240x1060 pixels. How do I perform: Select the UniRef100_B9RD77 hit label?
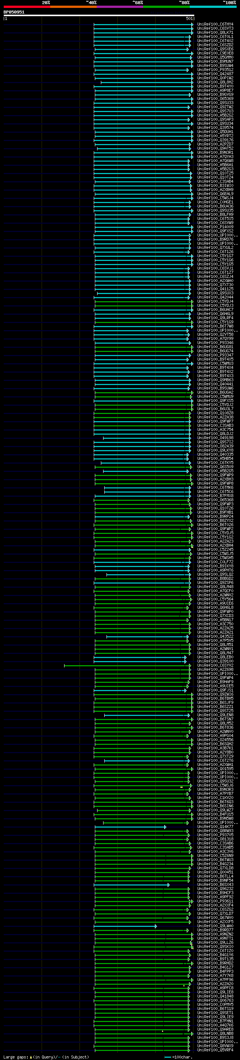[215, 930]
